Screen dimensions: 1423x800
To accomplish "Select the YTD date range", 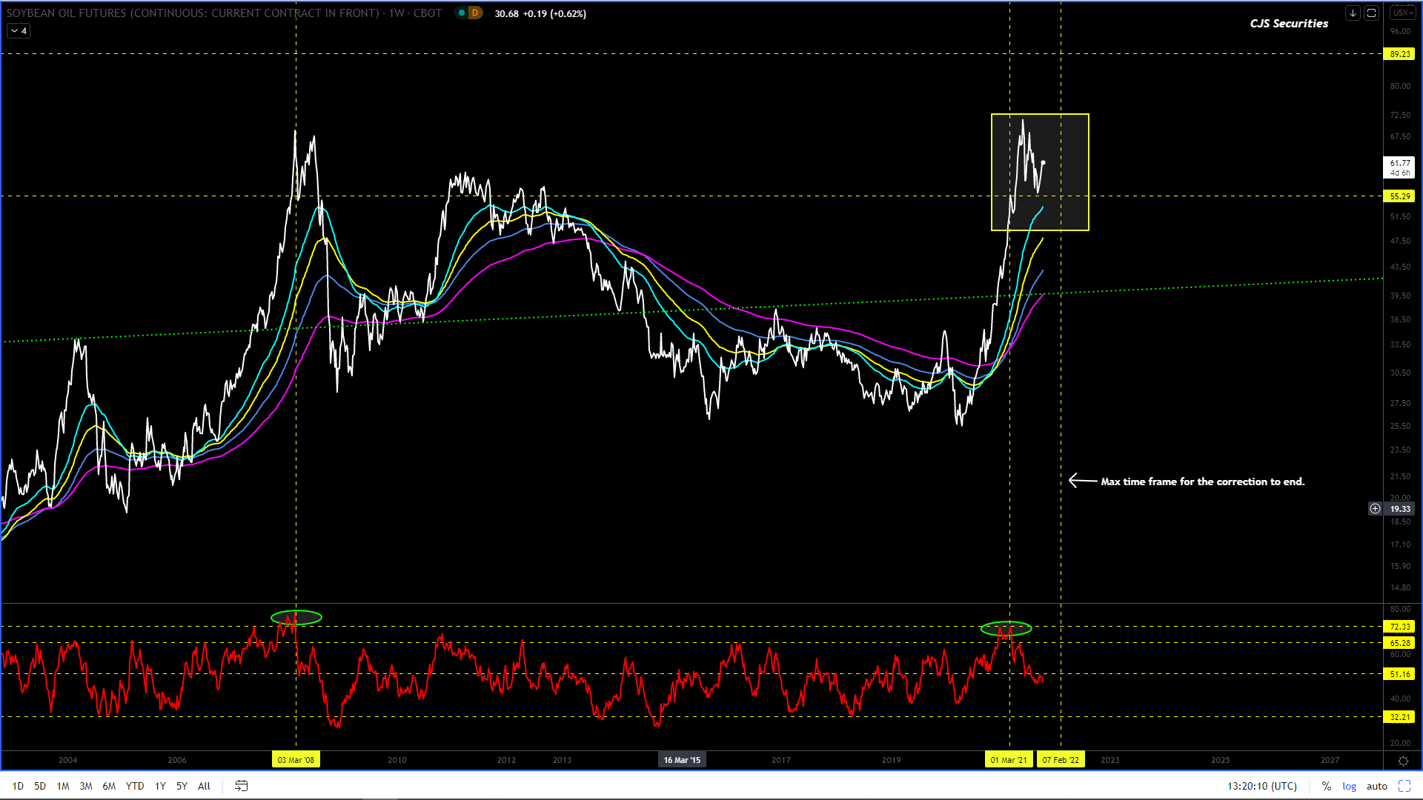I will pyautogui.click(x=135, y=786).
